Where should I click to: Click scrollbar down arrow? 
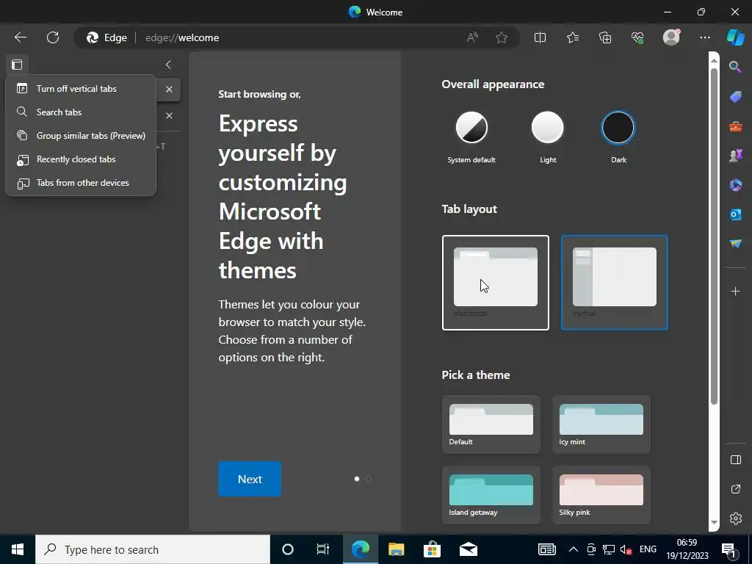pyautogui.click(x=714, y=522)
